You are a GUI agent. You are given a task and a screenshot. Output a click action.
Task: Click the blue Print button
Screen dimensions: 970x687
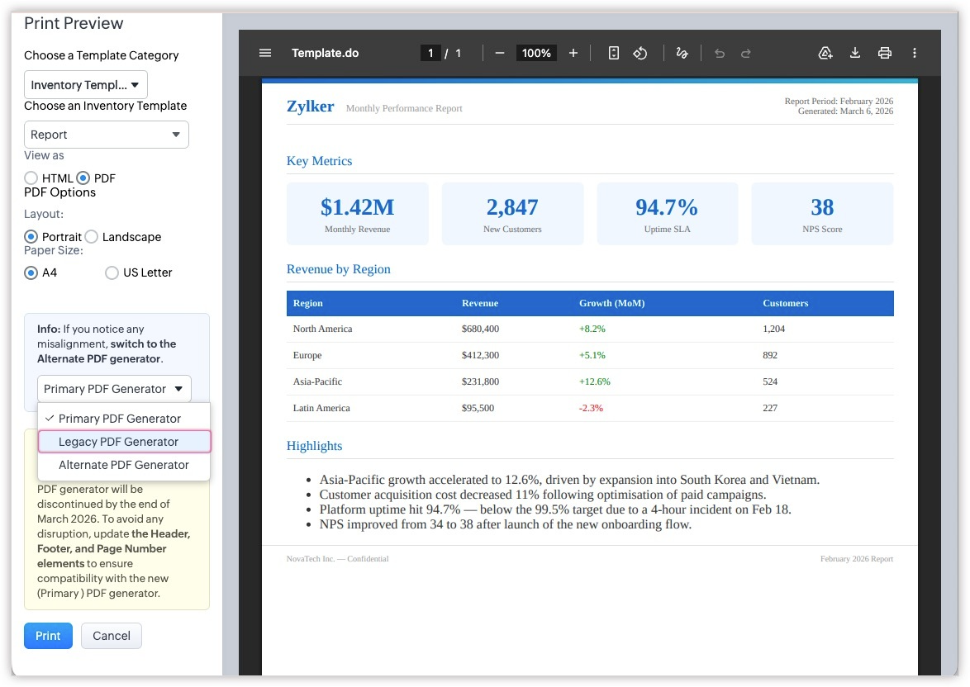48,636
